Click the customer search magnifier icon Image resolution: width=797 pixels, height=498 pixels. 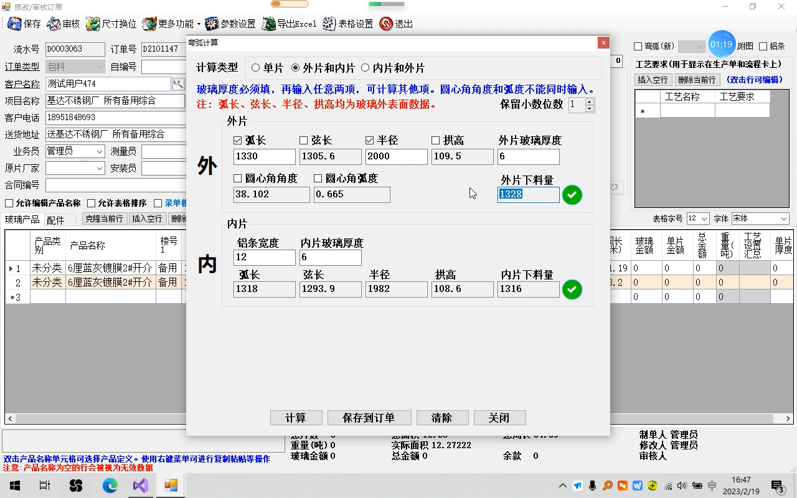coord(178,83)
